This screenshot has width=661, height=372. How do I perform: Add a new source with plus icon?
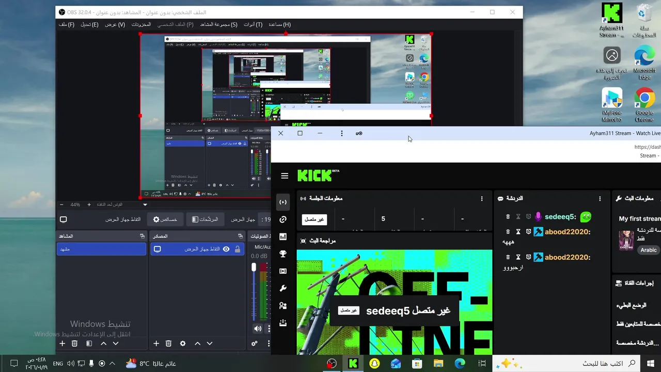(156, 344)
